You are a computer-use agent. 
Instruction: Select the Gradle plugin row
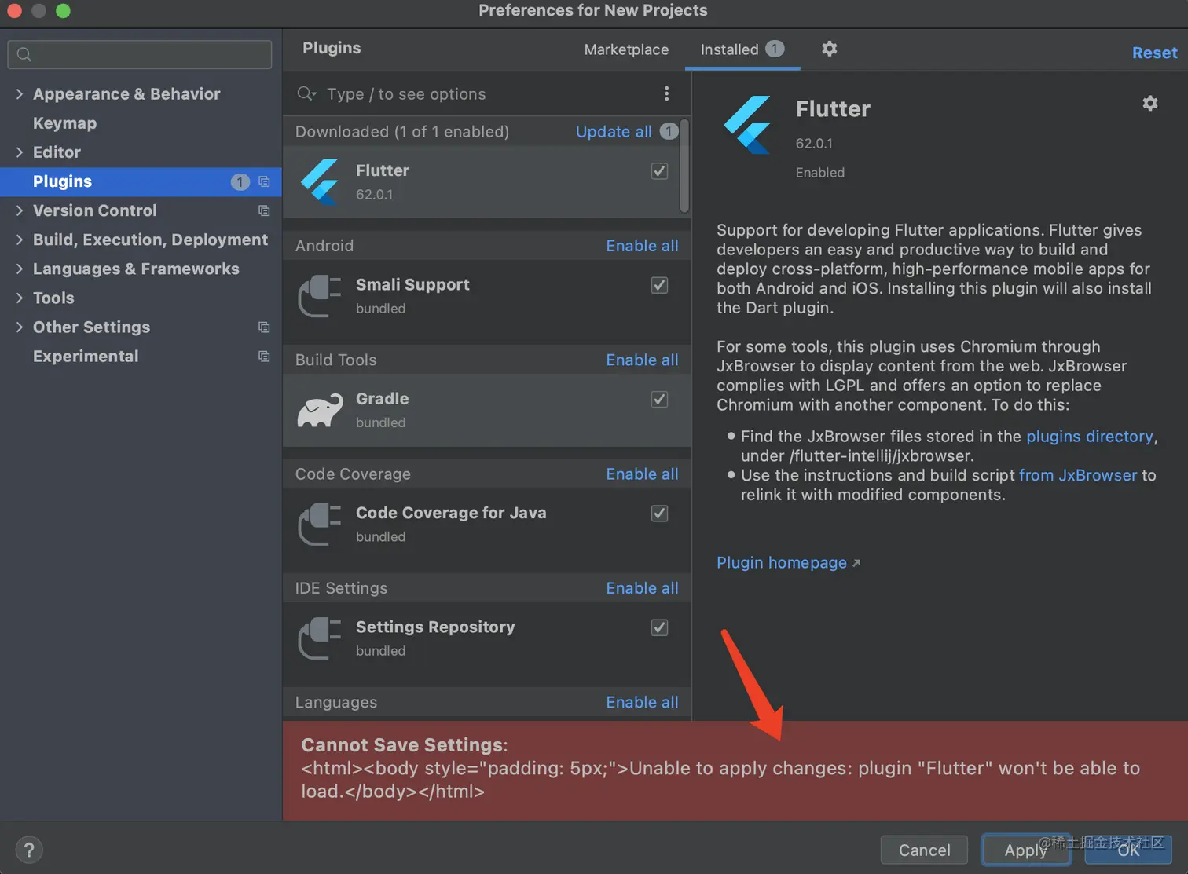point(487,410)
